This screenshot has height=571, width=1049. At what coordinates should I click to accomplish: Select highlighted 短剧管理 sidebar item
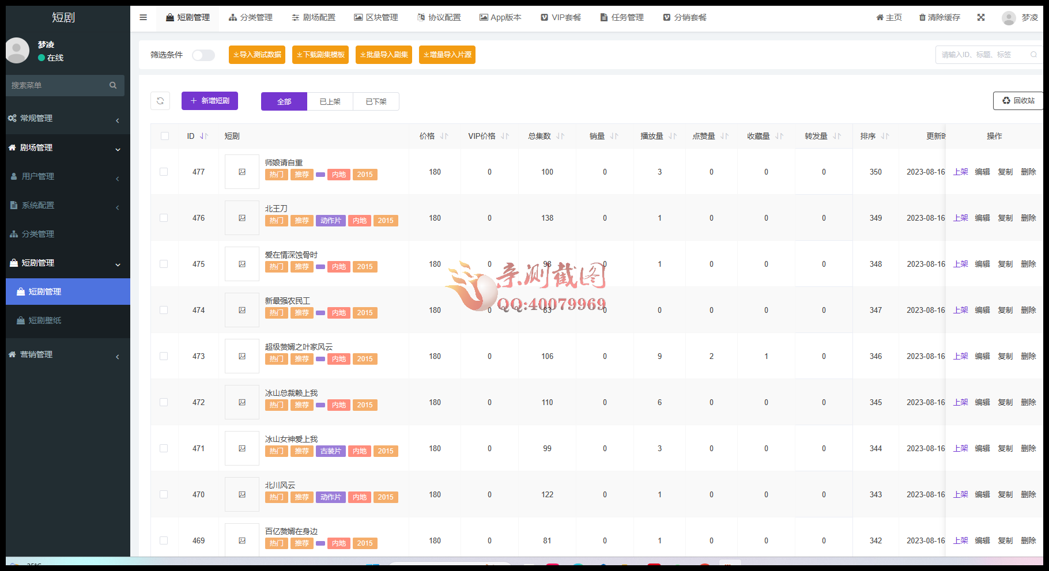coord(68,292)
